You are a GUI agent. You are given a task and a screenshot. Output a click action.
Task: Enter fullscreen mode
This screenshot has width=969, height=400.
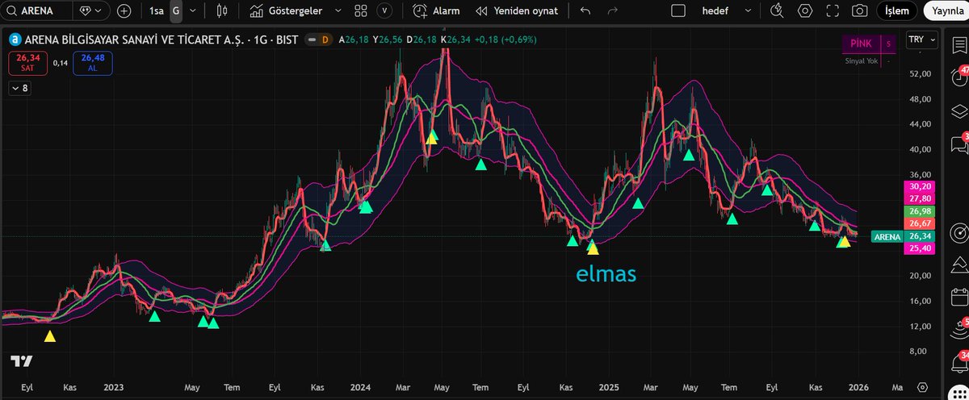833,10
